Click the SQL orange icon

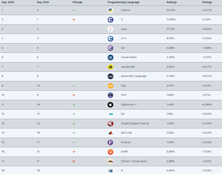[110, 86]
